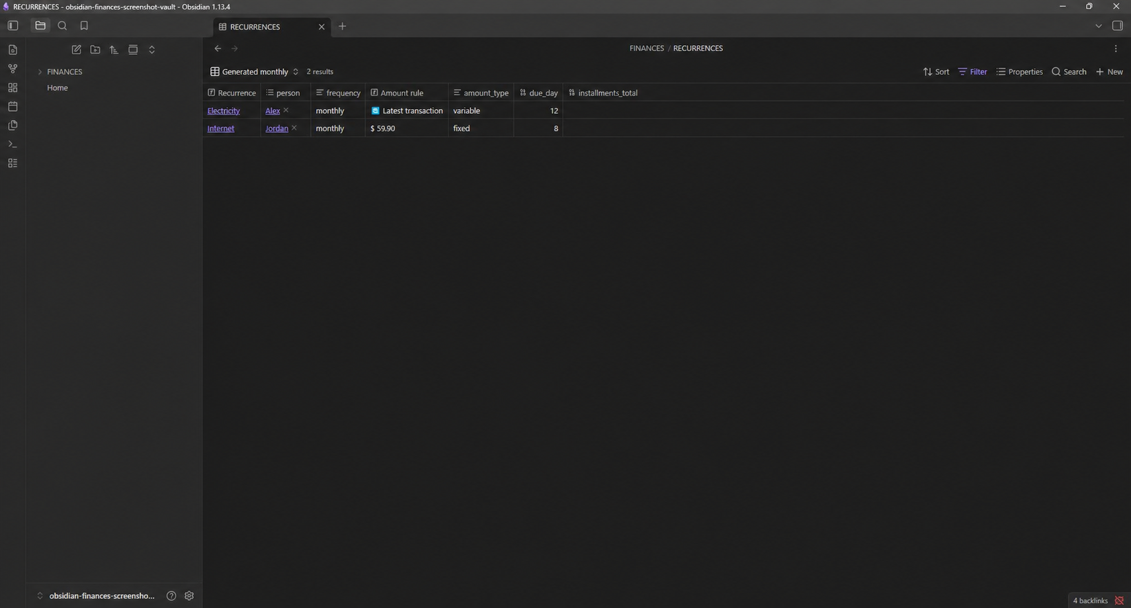The image size is (1131, 608).
Task: Click the red sync status icon
Action: click(1119, 601)
